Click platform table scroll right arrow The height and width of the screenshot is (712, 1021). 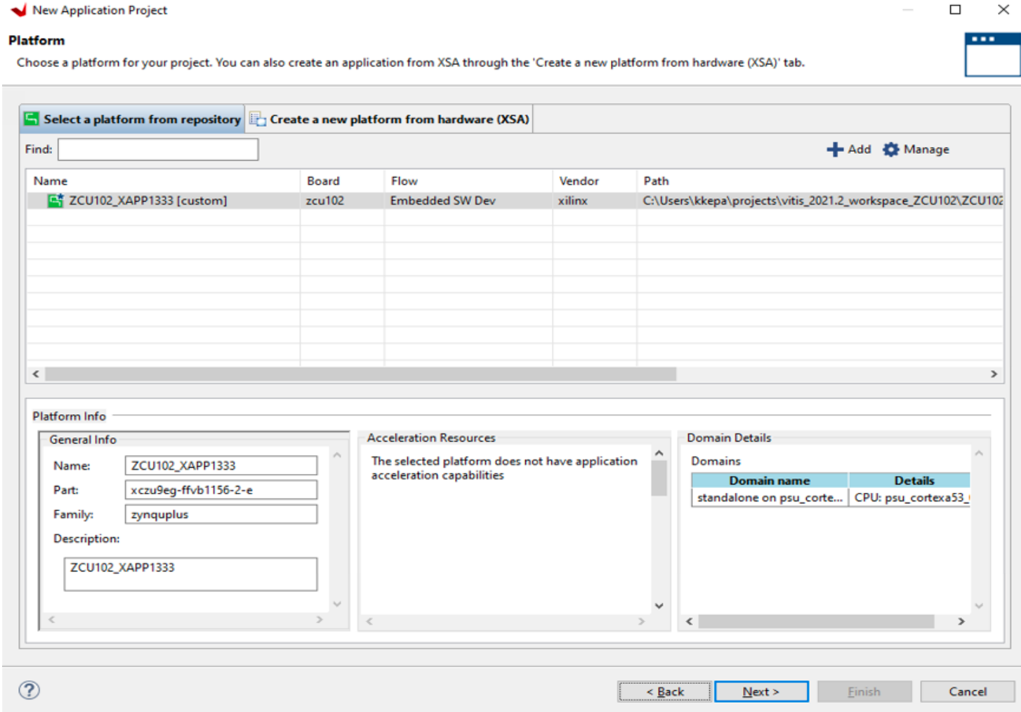[x=994, y=374]
